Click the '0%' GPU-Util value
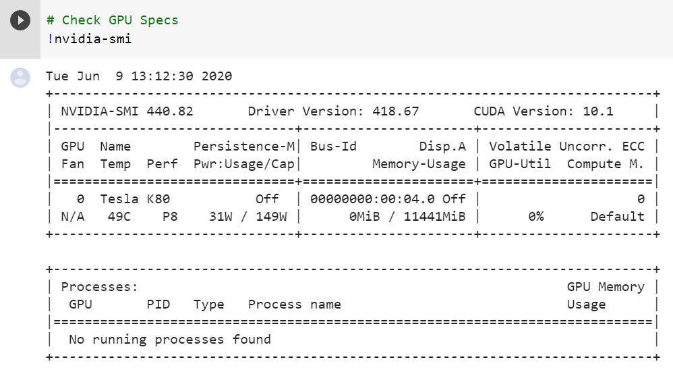 coord(536,217)
